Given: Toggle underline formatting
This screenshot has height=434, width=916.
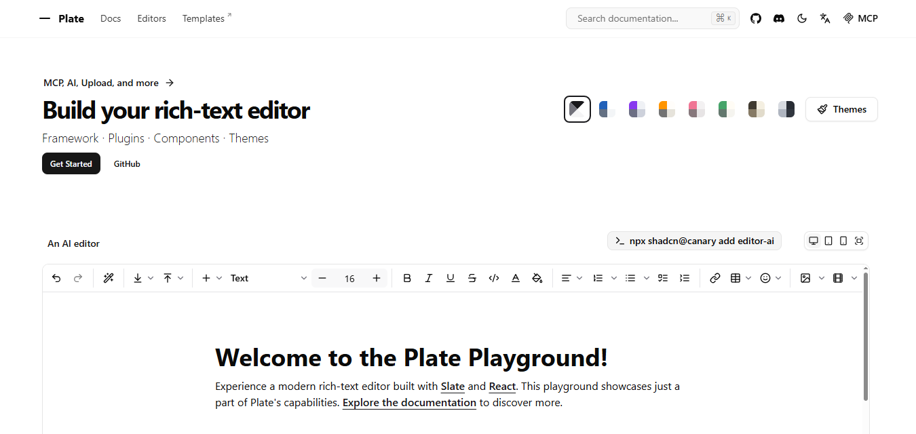Looking at the screenshot, I should tap(451, 278).
